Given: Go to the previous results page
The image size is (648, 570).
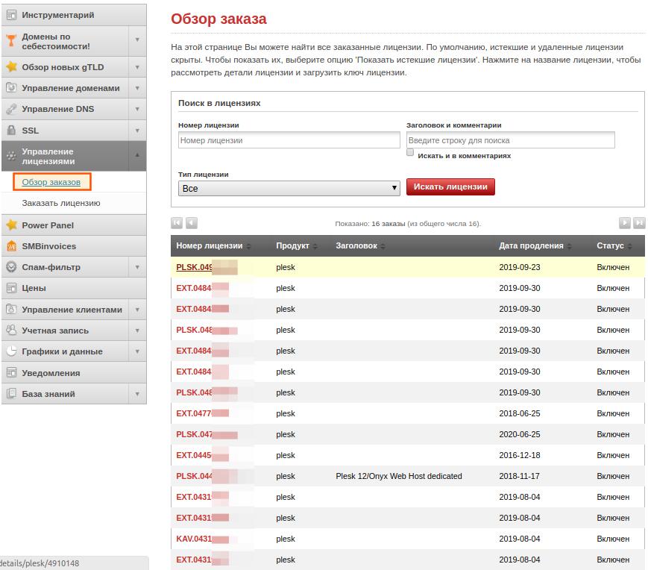Looking at the screenshot, I should [x=192, y=223].
